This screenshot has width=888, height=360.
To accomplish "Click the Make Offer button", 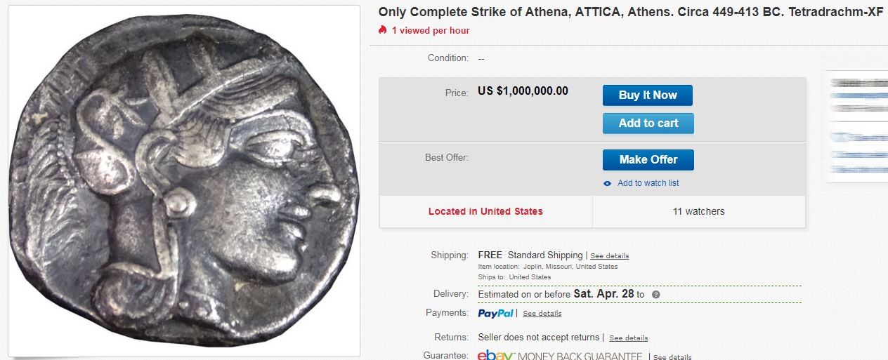I will [x=648, y=160].
